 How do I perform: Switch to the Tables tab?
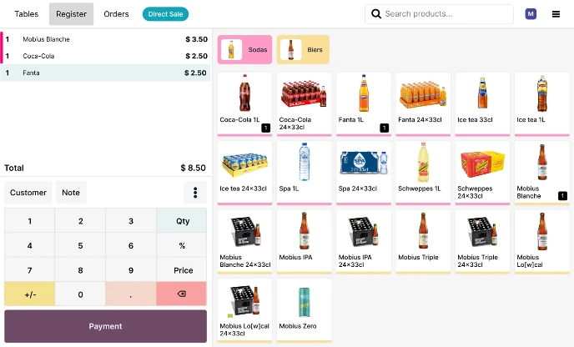[x=26, y=14]
